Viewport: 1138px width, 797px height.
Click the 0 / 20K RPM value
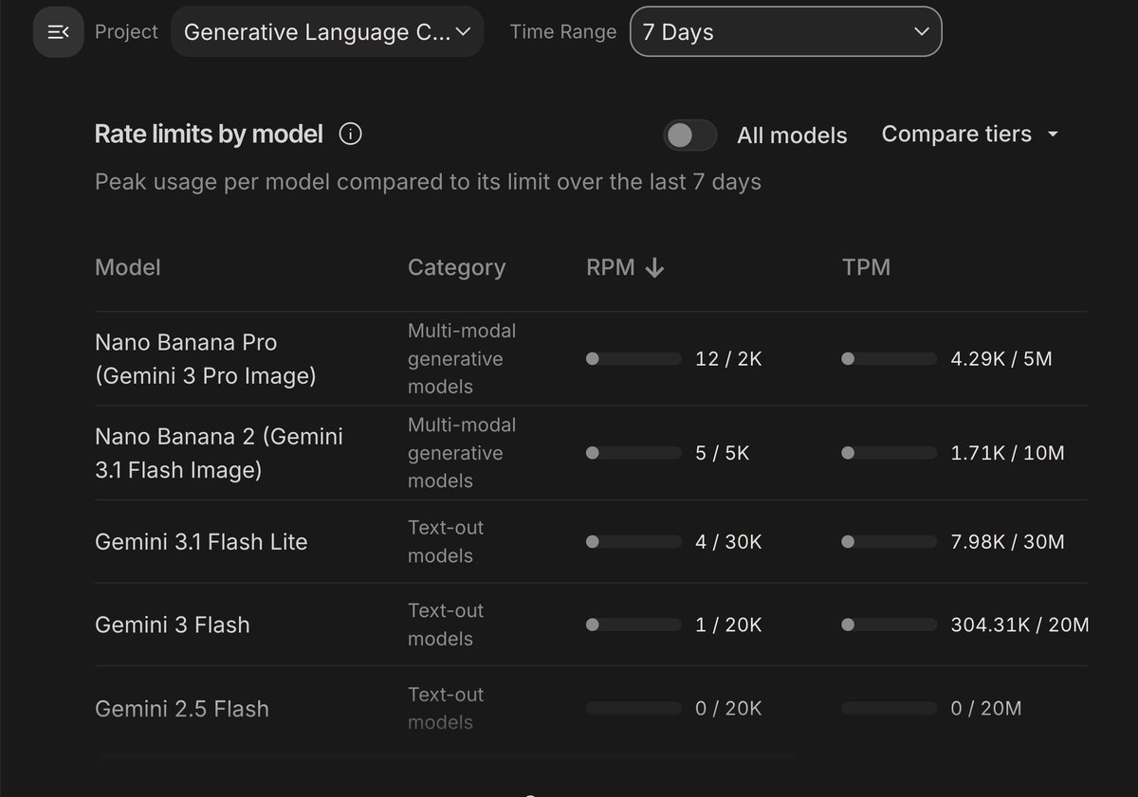tap(728, 709)
